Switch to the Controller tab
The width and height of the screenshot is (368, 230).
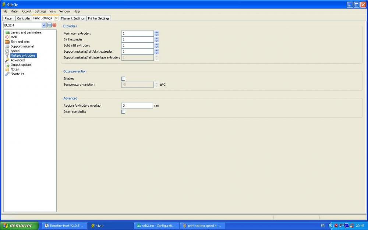[24, 18]
